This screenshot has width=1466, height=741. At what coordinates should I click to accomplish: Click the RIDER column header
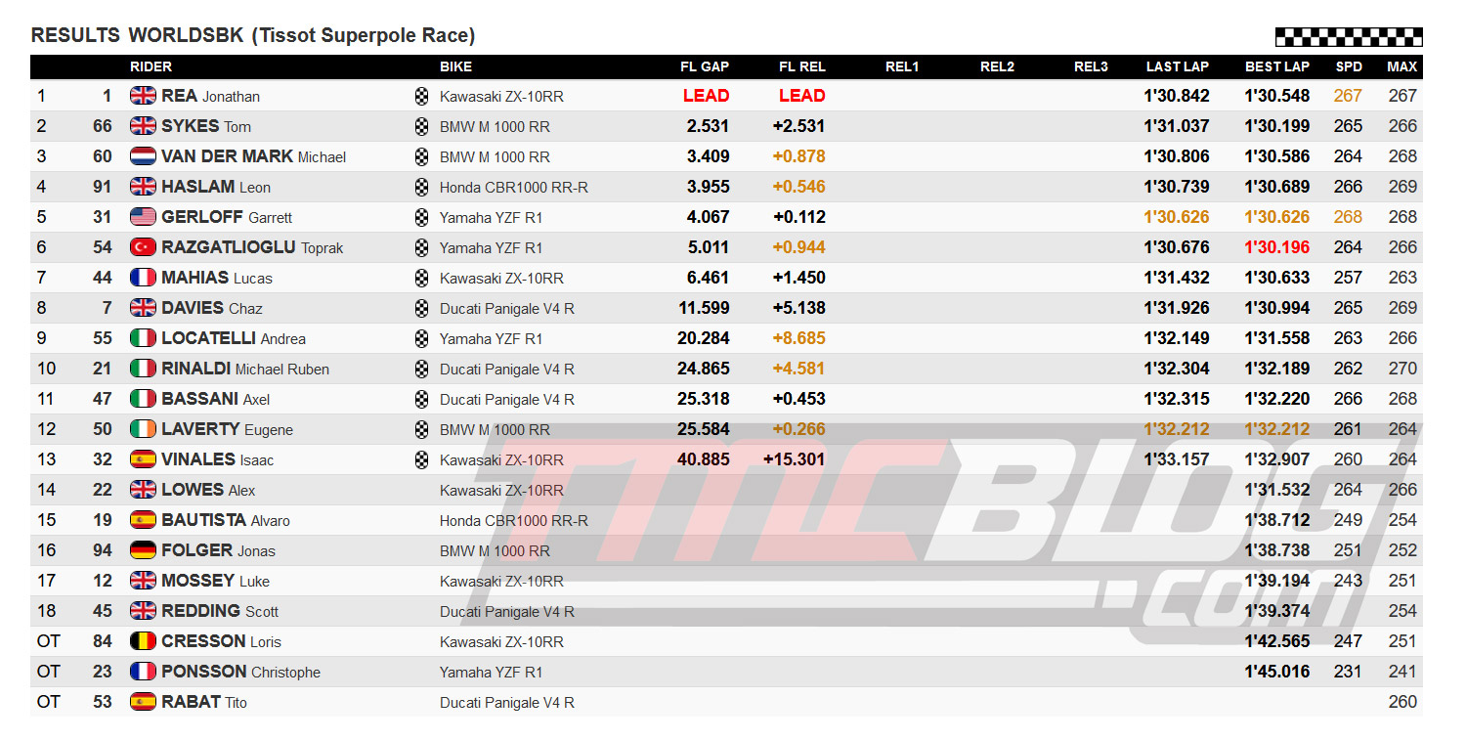151,66
